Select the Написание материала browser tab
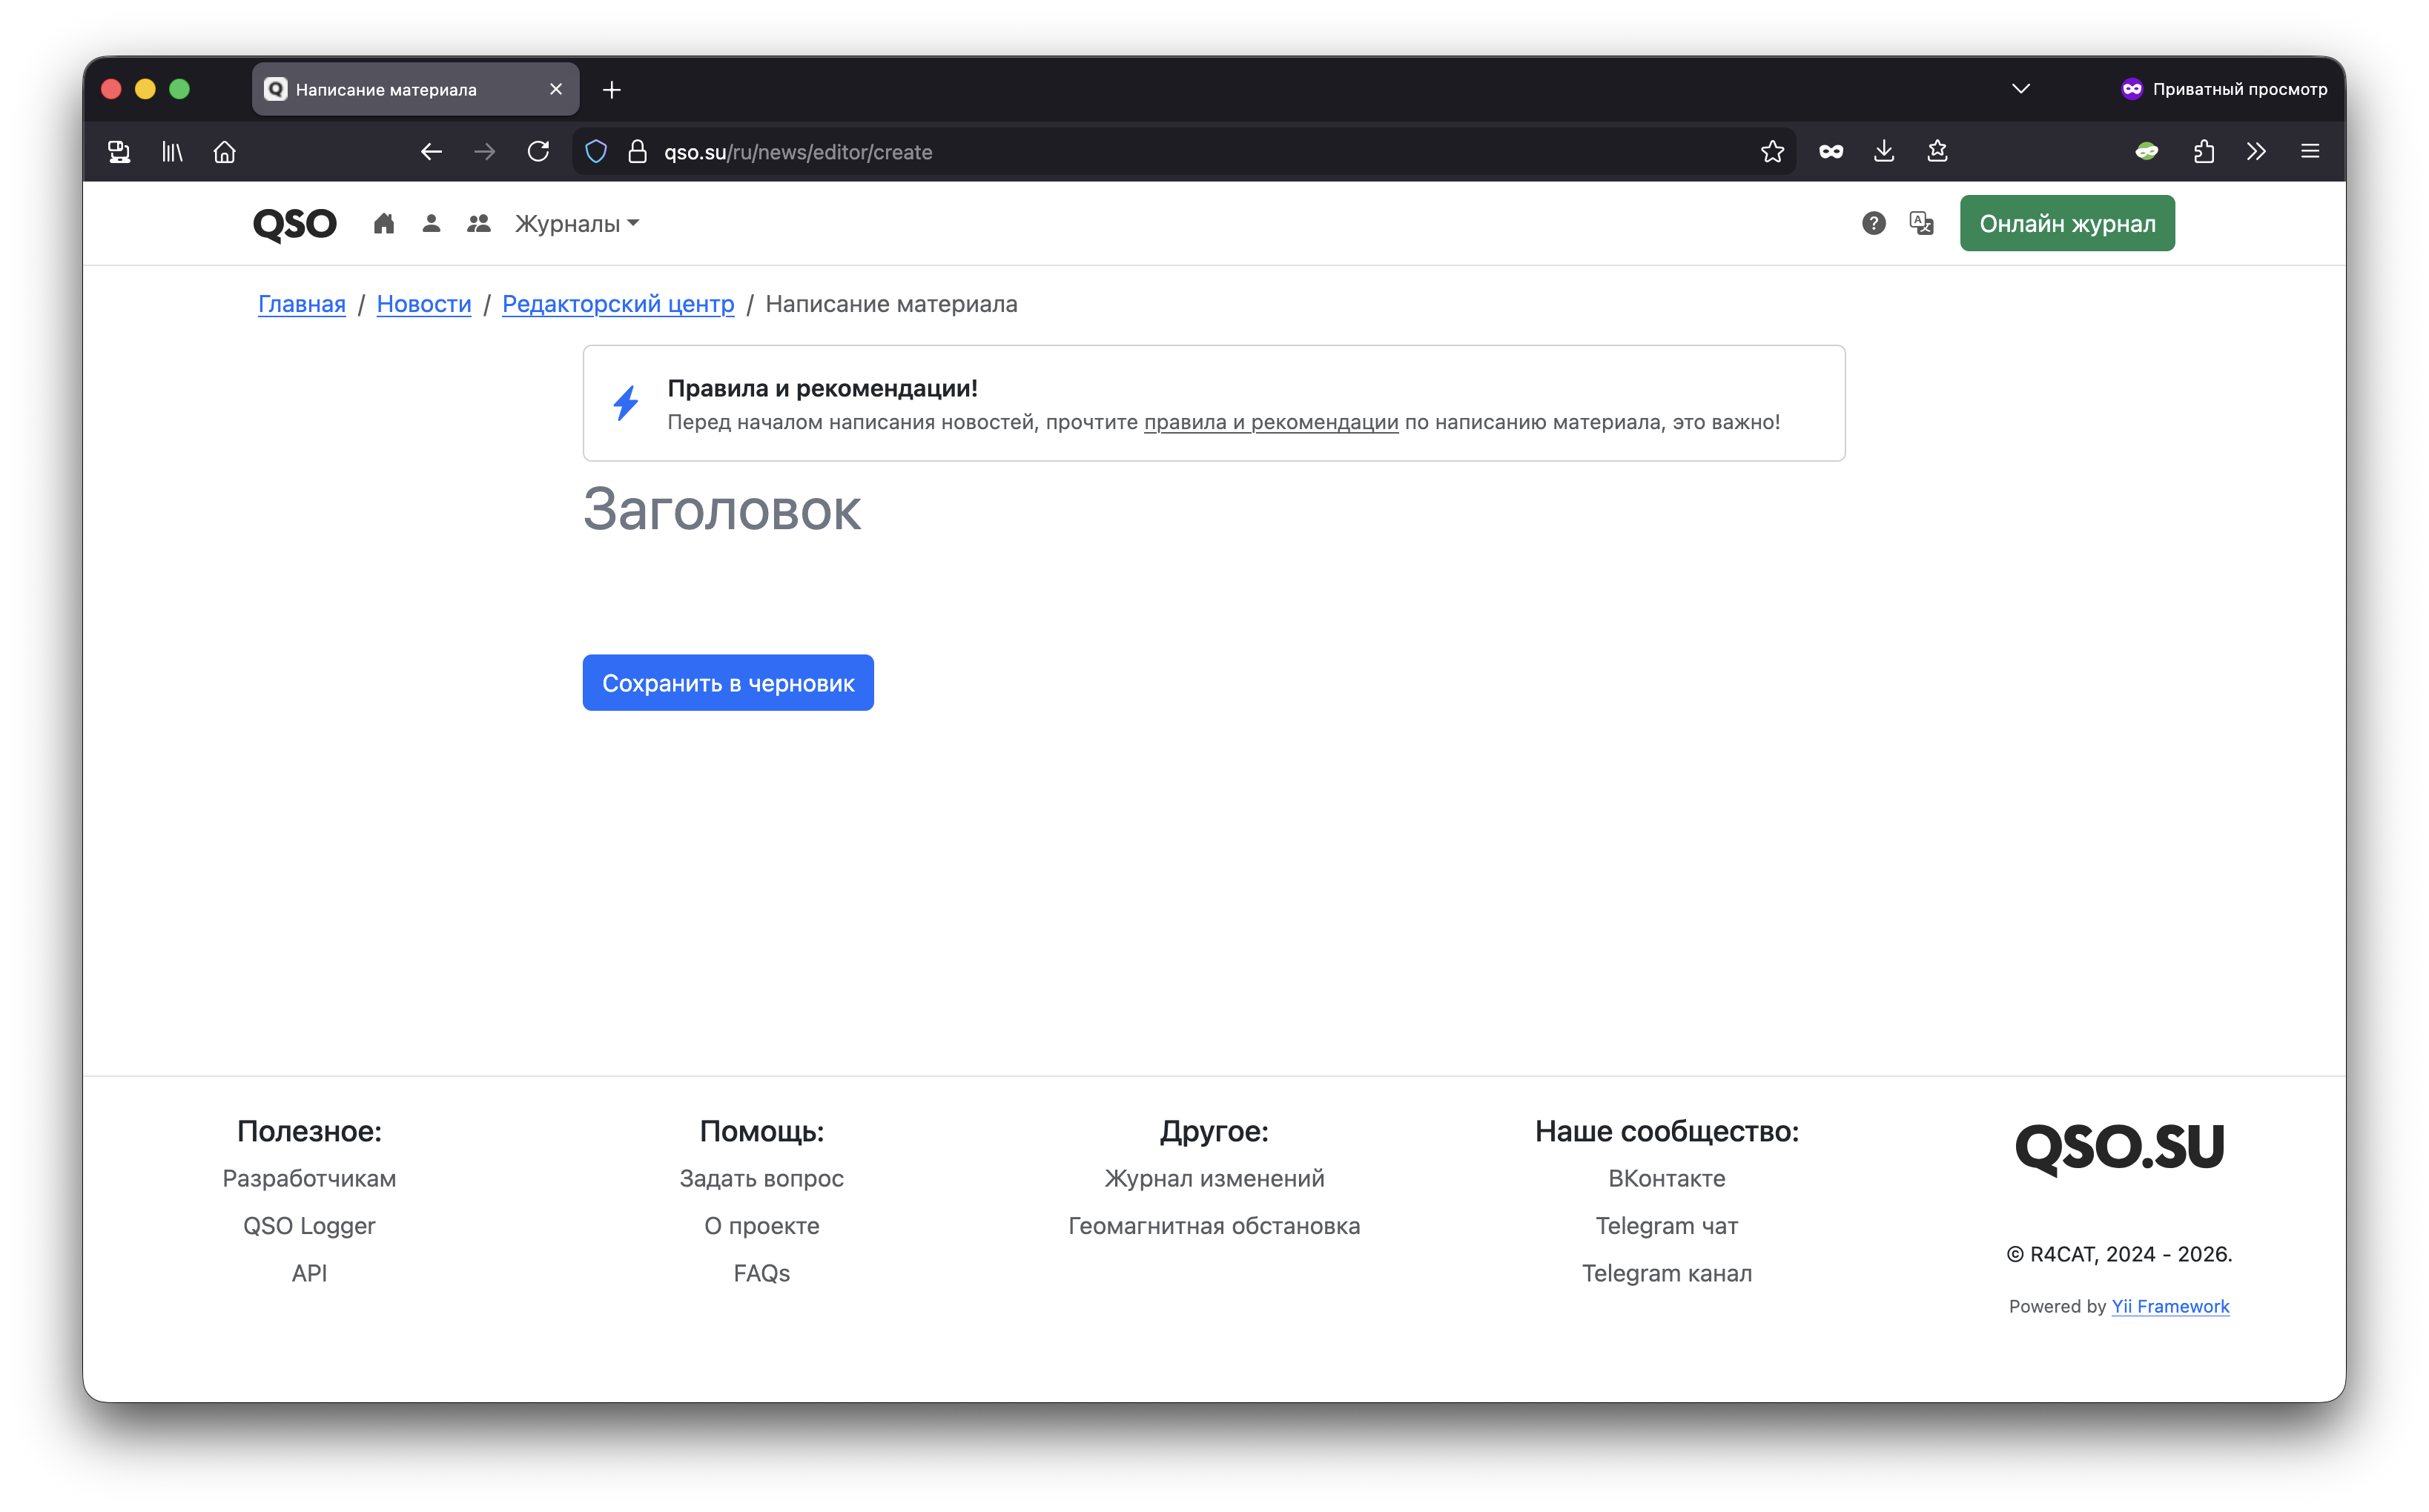 pos(400,89)
